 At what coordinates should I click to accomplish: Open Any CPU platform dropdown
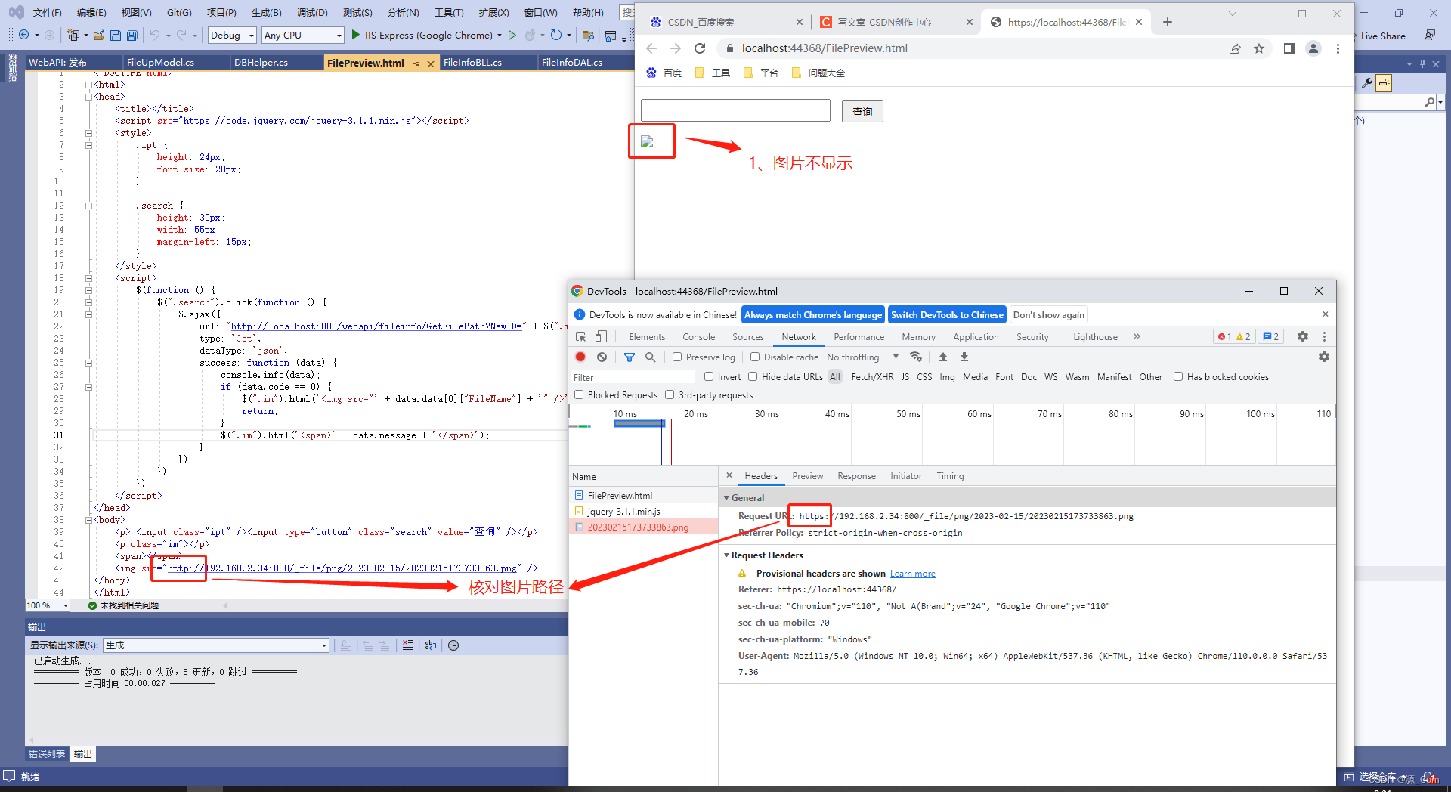point(302,35)
